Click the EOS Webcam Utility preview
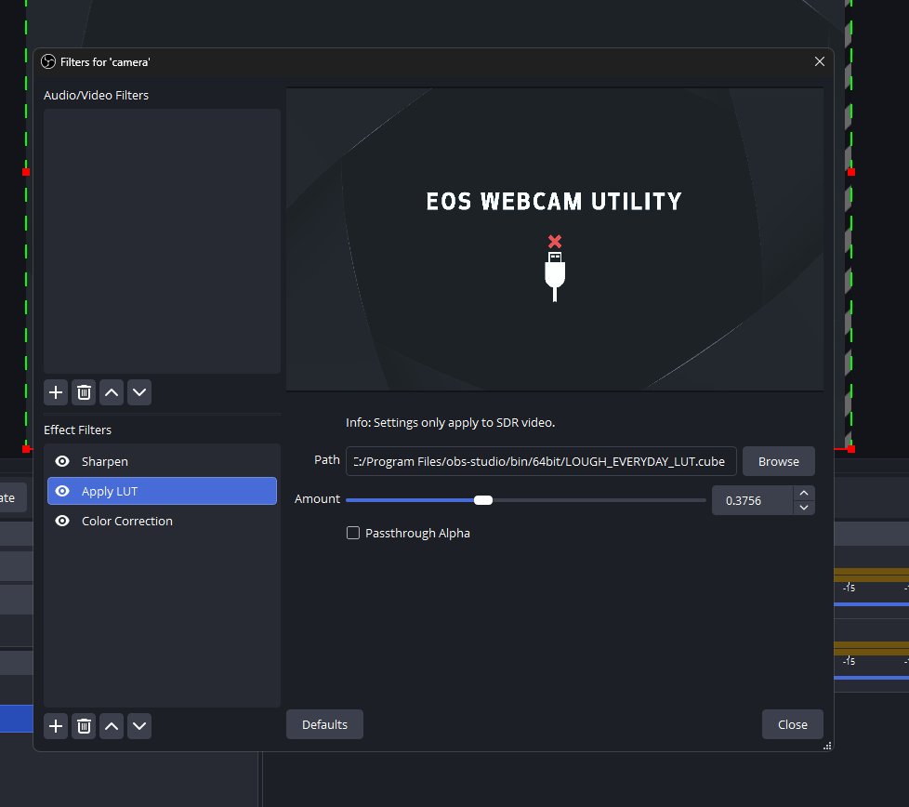 (555, 240)
